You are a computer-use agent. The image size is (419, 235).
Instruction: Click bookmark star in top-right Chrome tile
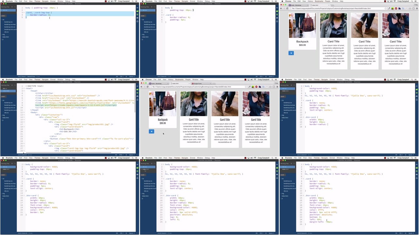pos(385,8)
